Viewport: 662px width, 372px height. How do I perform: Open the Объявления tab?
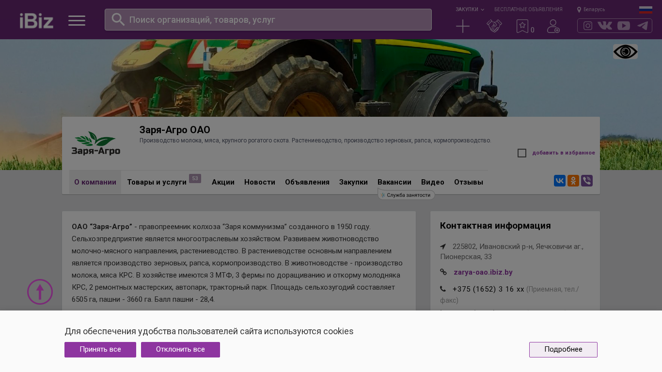point(307,182)
